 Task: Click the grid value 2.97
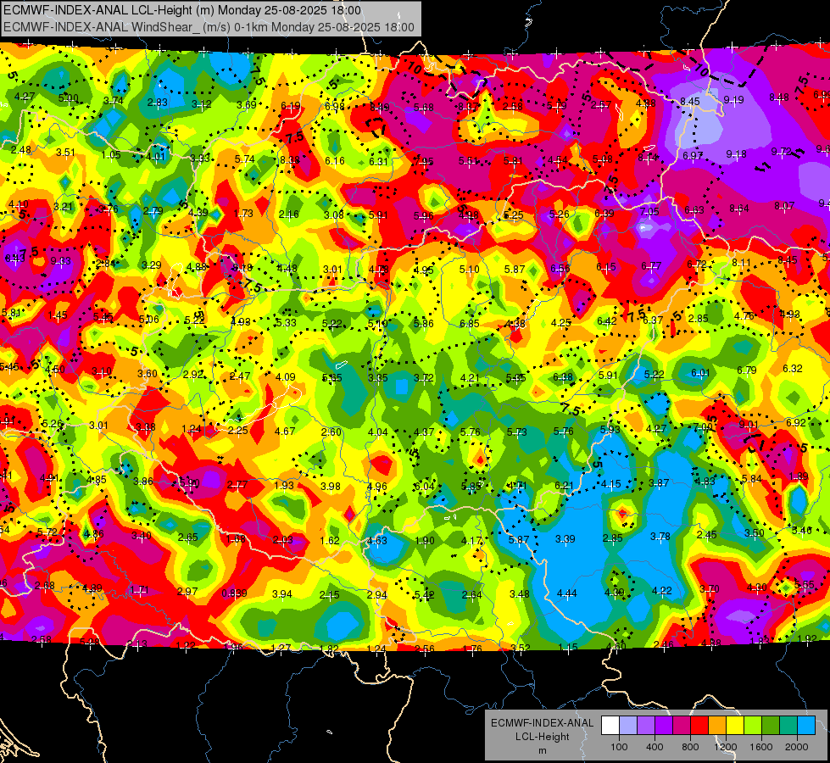click(x=187, y=592)
